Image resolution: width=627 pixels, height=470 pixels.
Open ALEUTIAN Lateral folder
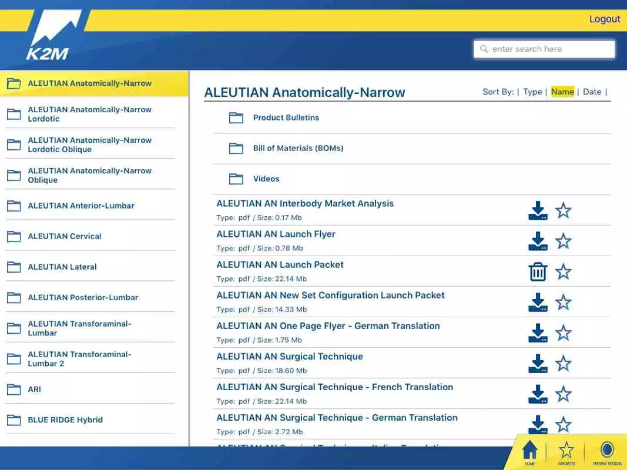click(90, 267)
